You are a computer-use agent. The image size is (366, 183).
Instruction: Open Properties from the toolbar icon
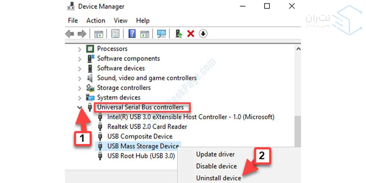(115, 34)
